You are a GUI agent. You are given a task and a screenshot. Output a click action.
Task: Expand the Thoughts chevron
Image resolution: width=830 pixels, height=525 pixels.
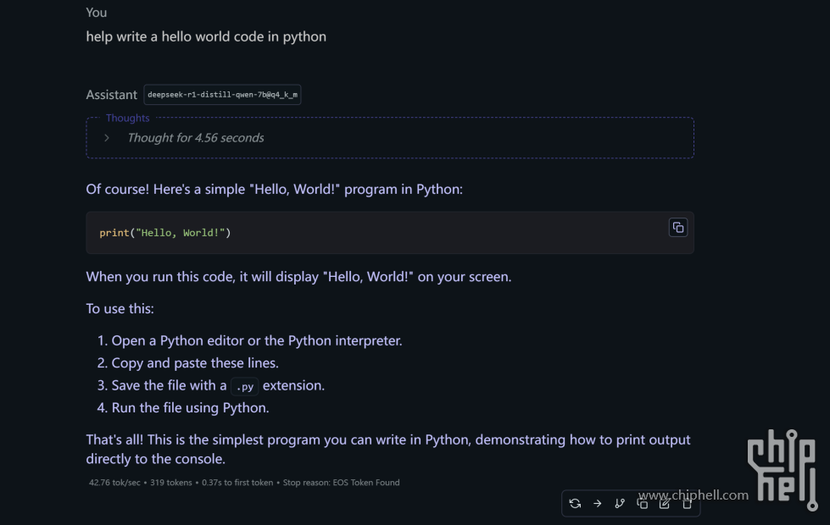point(107,138)
